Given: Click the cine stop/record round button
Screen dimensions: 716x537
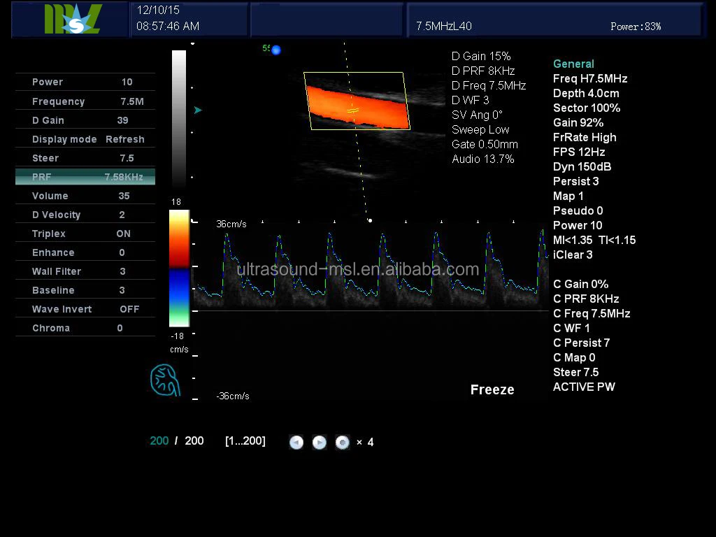Looking at the screenshot, I should click(342, 442).
